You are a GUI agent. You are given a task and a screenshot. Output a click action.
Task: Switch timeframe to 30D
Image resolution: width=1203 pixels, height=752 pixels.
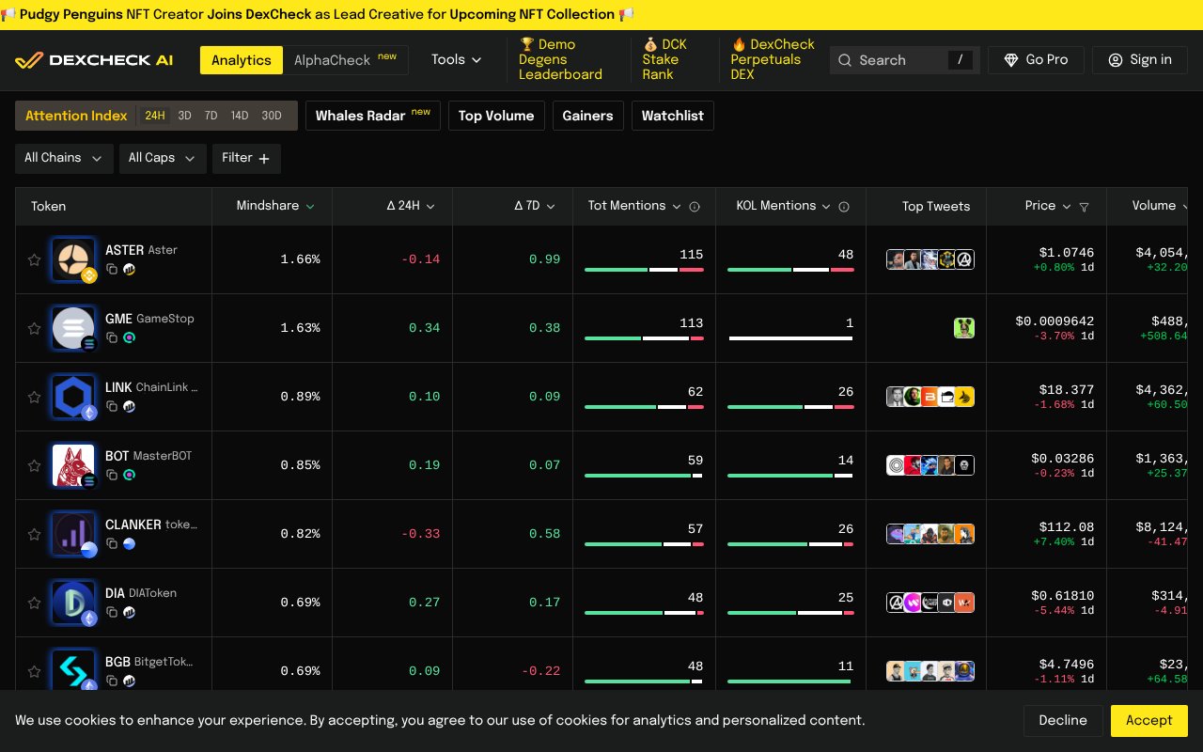[271, 116]
